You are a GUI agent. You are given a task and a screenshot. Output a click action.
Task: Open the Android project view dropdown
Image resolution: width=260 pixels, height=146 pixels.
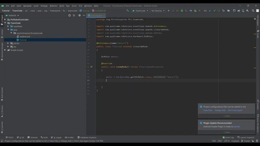point(12,15)
